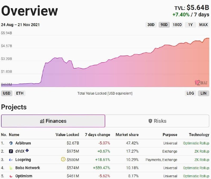Click the 7 days change column header

tap(98, 135)
